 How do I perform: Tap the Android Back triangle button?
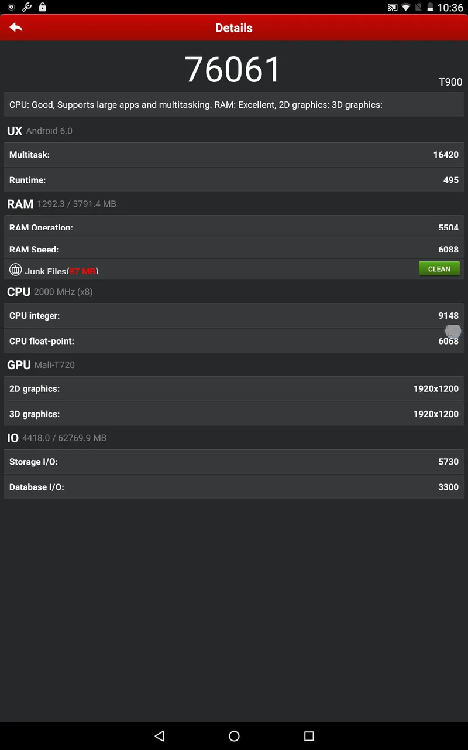pyautogui.click(x=159, y=736)
